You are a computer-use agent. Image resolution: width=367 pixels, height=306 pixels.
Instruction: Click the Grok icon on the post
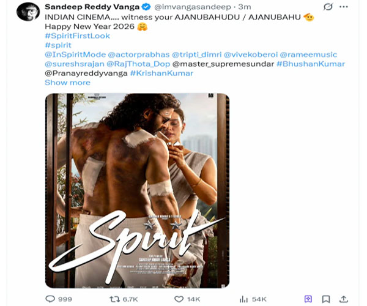click(x=328, y=7)
